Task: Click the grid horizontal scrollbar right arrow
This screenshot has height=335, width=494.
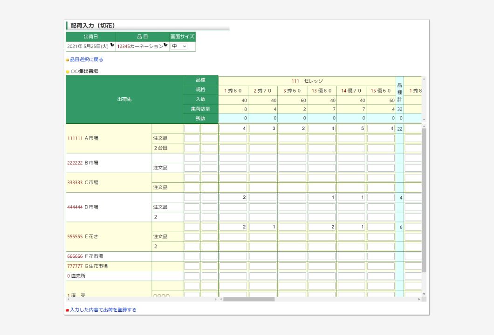Action: [419, 299]
